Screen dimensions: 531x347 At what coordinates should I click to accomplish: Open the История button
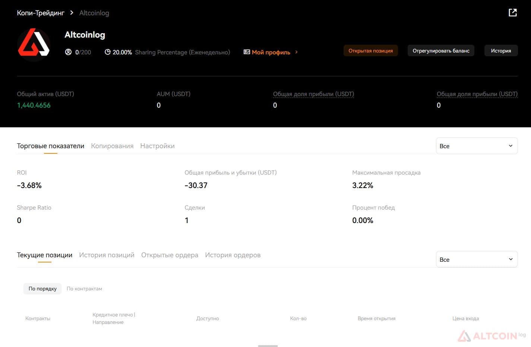tap(501, 51)
